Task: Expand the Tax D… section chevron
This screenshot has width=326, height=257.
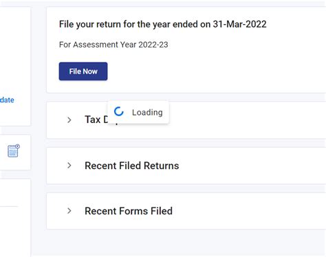Action: 69,120
